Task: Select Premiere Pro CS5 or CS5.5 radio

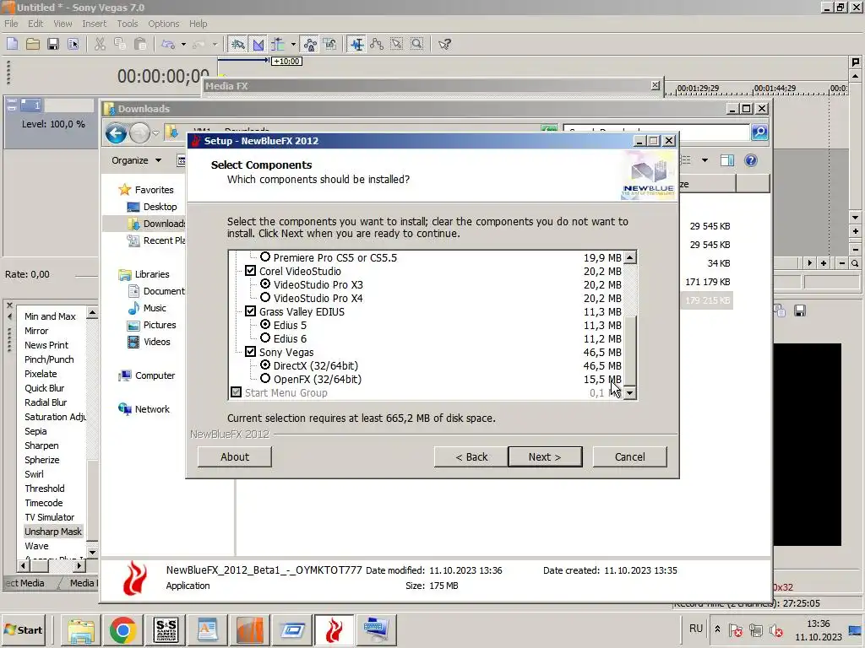Action: tap(265, 256)
